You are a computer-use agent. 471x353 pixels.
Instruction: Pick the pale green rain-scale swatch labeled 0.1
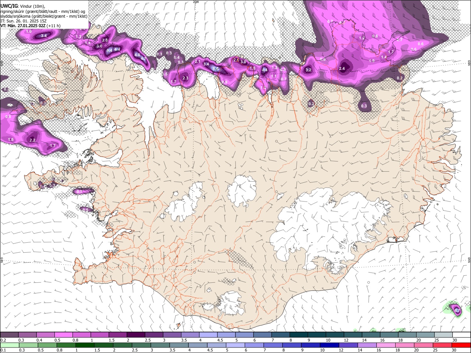9,345
